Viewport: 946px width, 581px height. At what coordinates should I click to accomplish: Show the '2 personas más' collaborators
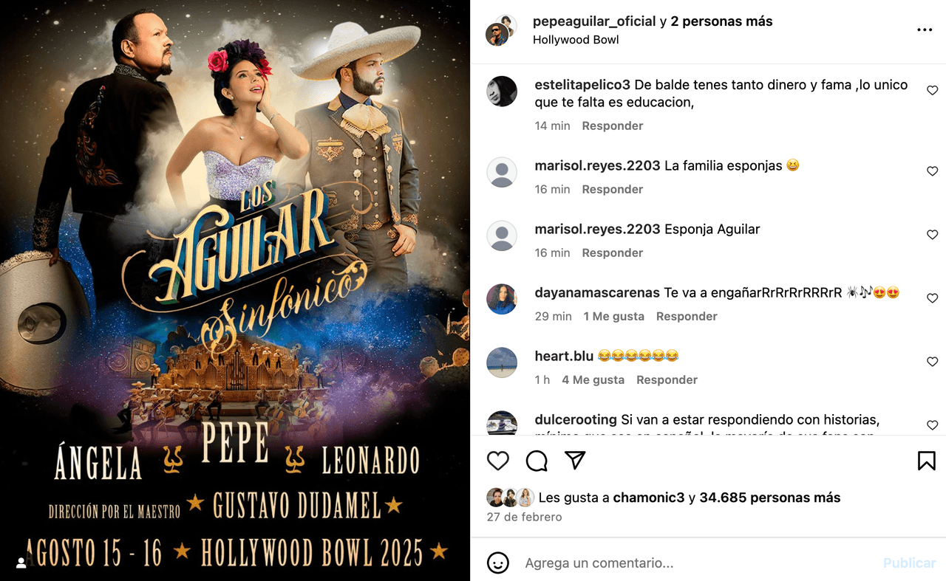pyautogui.click(x=721, y=21)
